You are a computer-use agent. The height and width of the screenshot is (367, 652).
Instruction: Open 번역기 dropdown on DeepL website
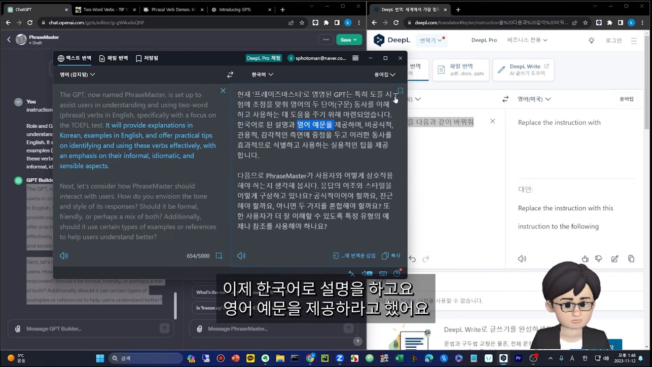coord(432,40)
